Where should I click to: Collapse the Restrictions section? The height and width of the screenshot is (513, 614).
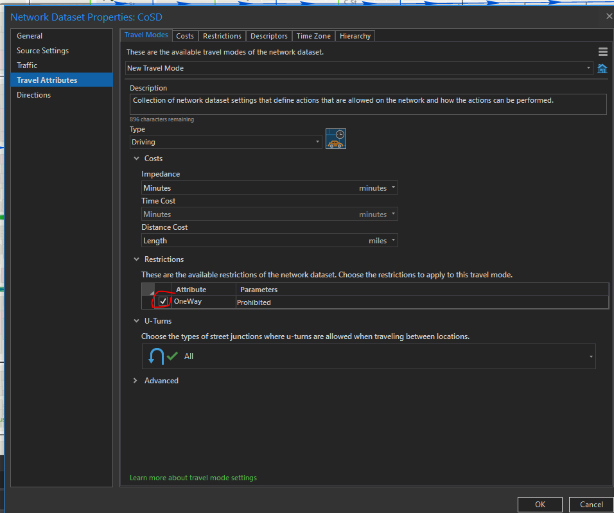(136, 259)
